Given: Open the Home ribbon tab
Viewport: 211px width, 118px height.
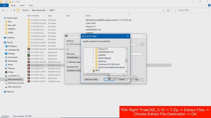Looking at the screenshot, I should [x=13, y=5].
